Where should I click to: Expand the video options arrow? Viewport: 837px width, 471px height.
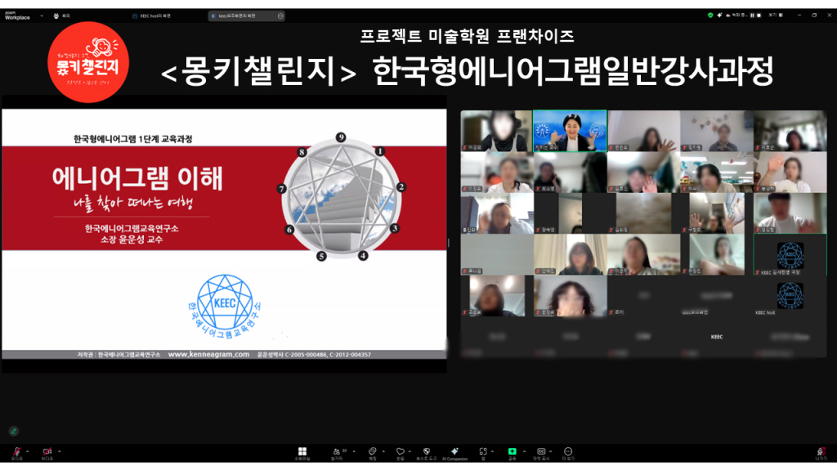click(x=59, y=451)
